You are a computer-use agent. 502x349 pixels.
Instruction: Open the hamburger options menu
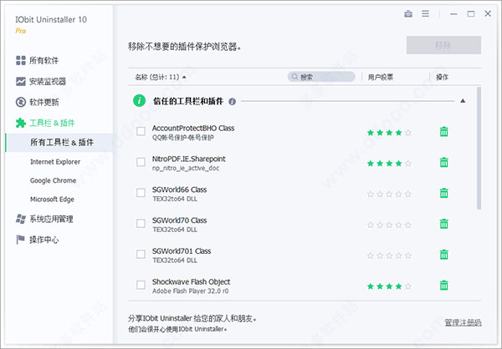click(426, 13)
